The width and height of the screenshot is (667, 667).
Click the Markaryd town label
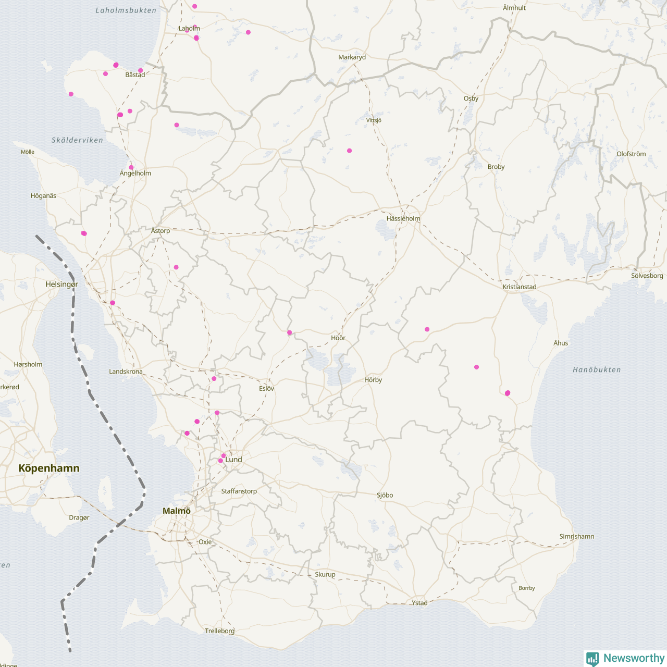click(352, 57)
